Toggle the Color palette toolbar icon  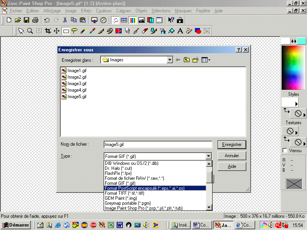pos(133,20)
